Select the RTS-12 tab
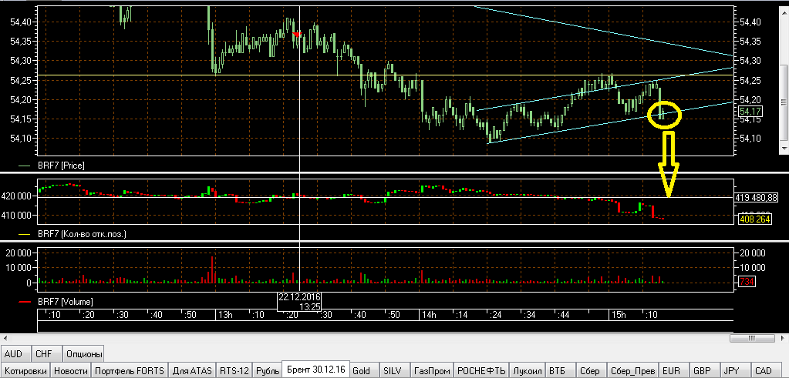 pos(234,370)
